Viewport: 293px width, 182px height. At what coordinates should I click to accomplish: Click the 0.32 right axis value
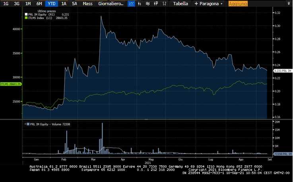(x=277, y=13)
